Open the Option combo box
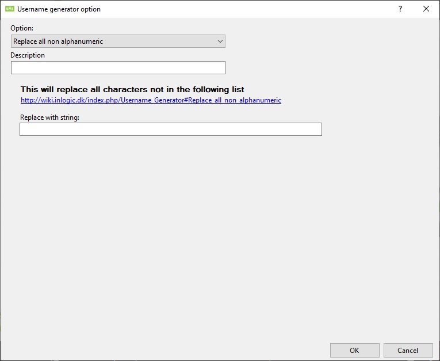This screenshot has width=440, height=361. tap(118, 41)
